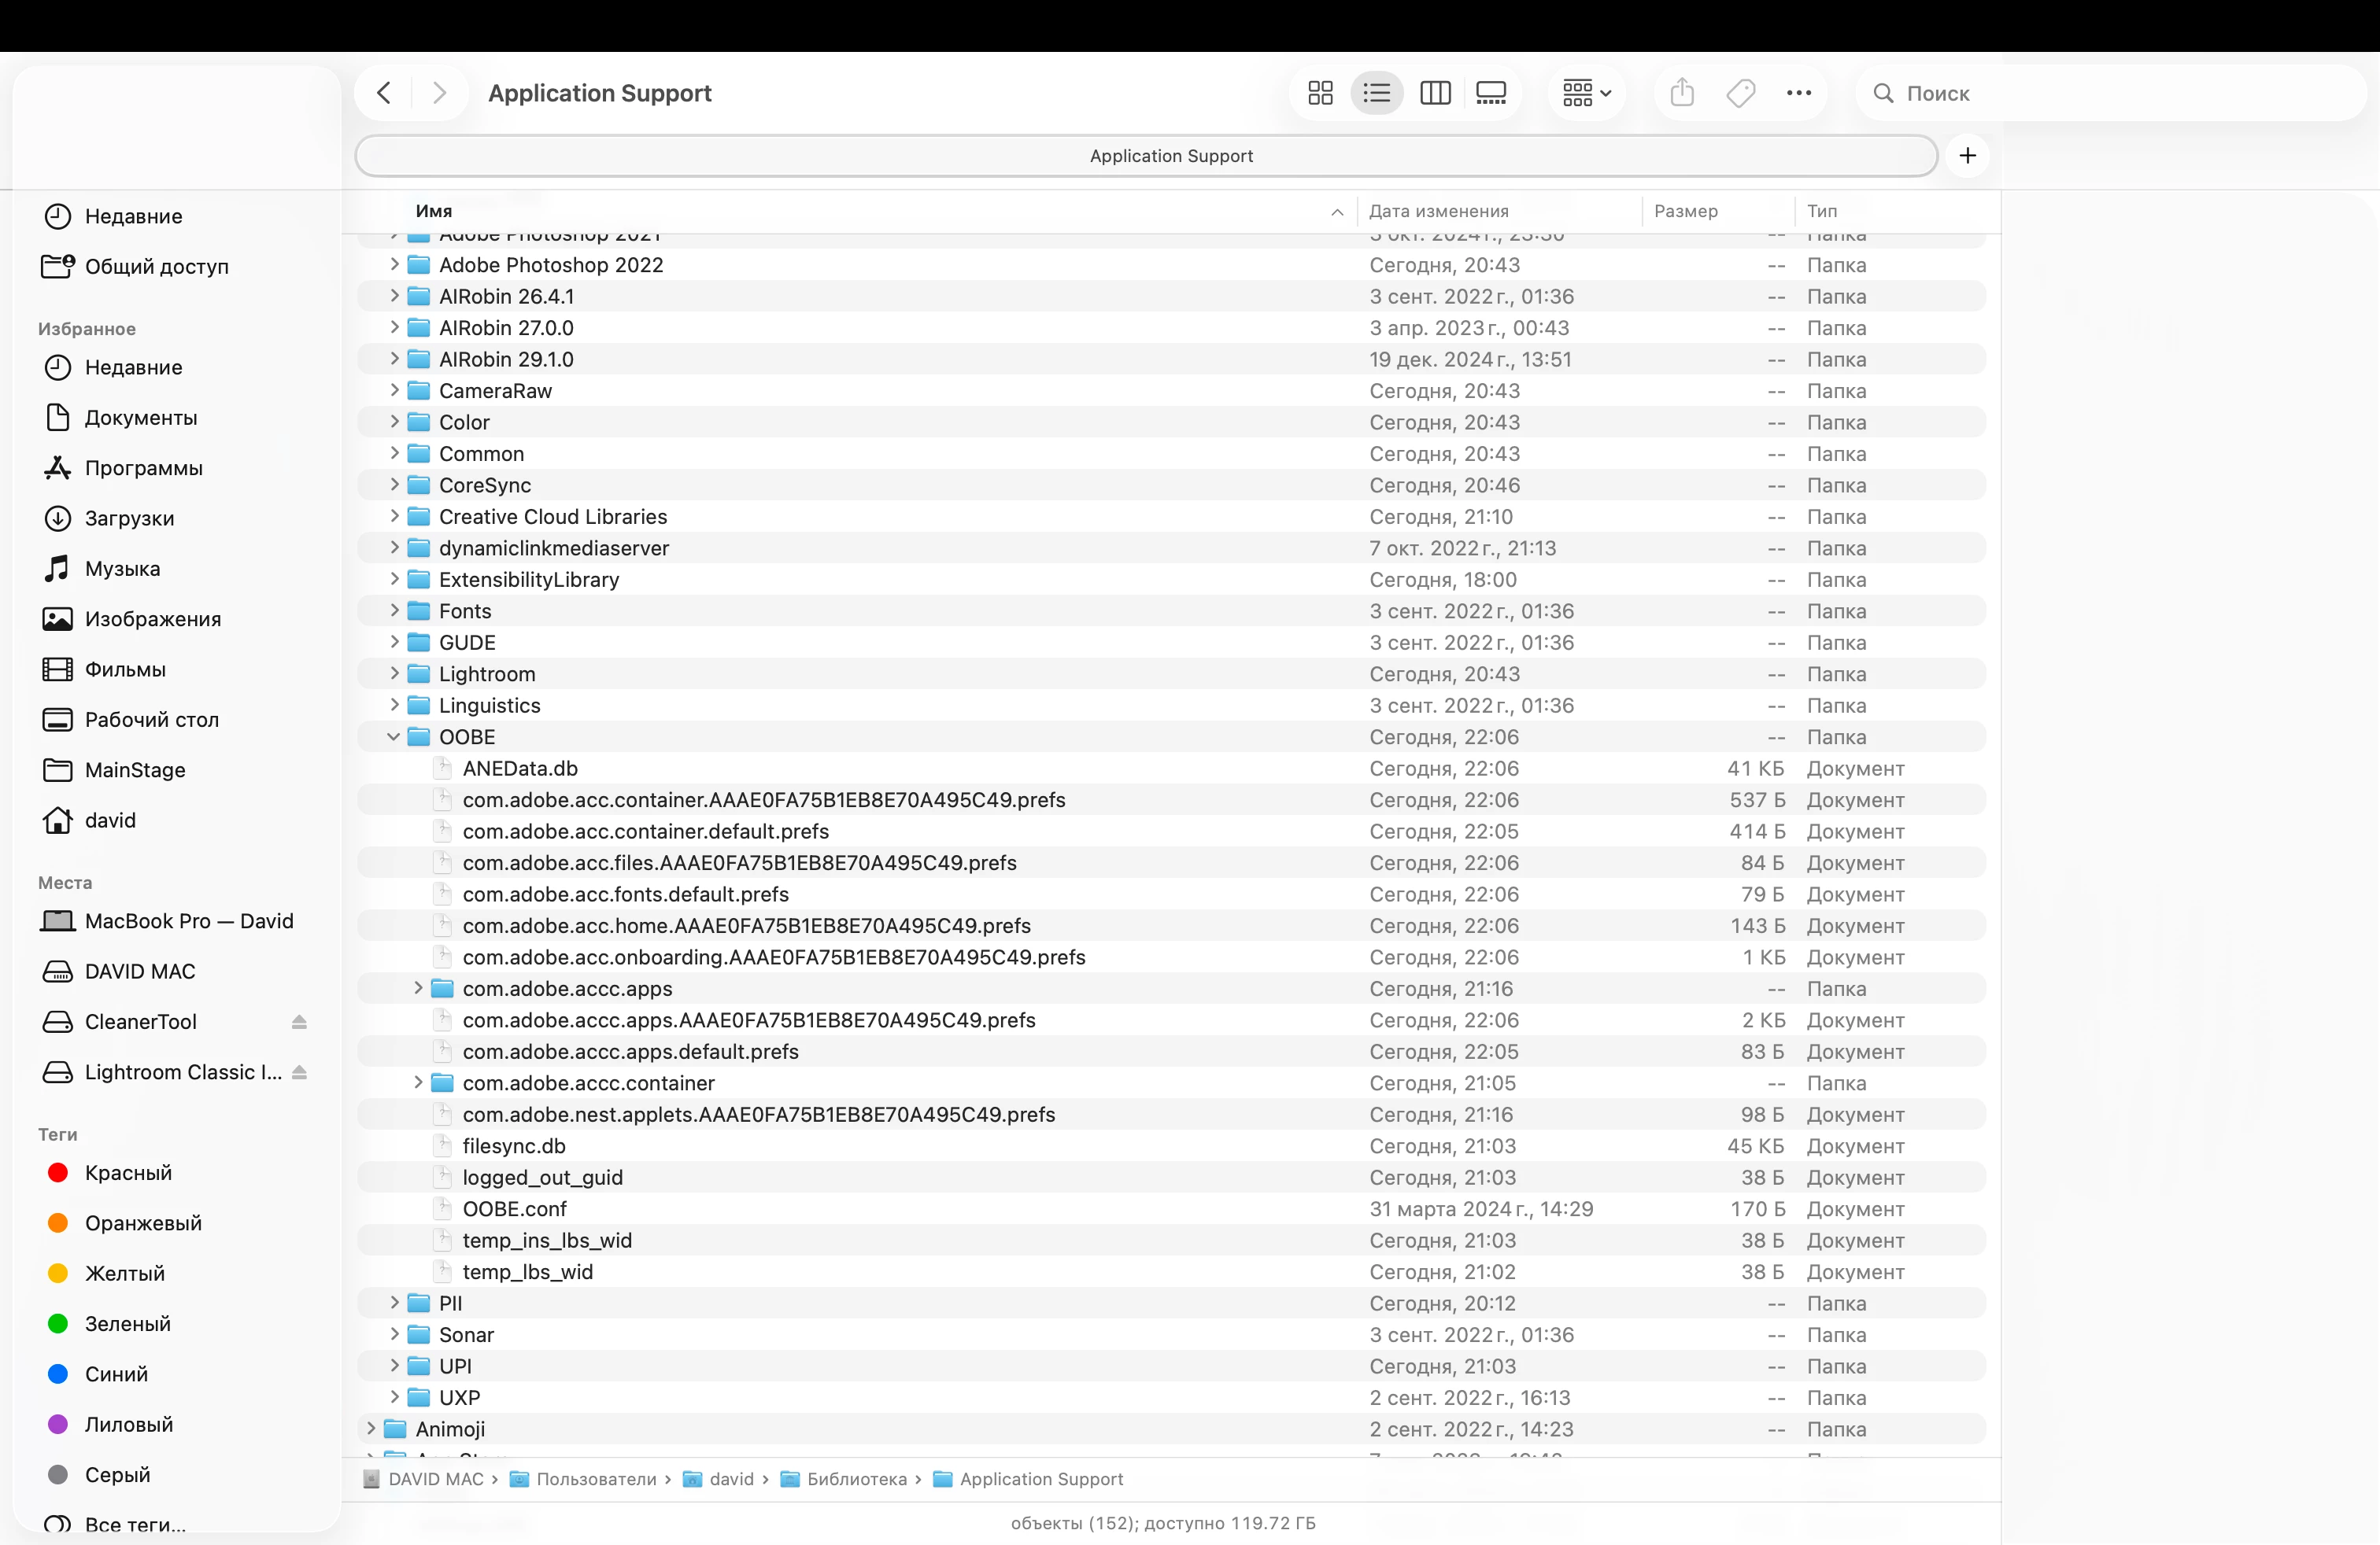Open the more actions ellipsis menu
The image size is (2380, 1545).
[x=1798, y=93]
